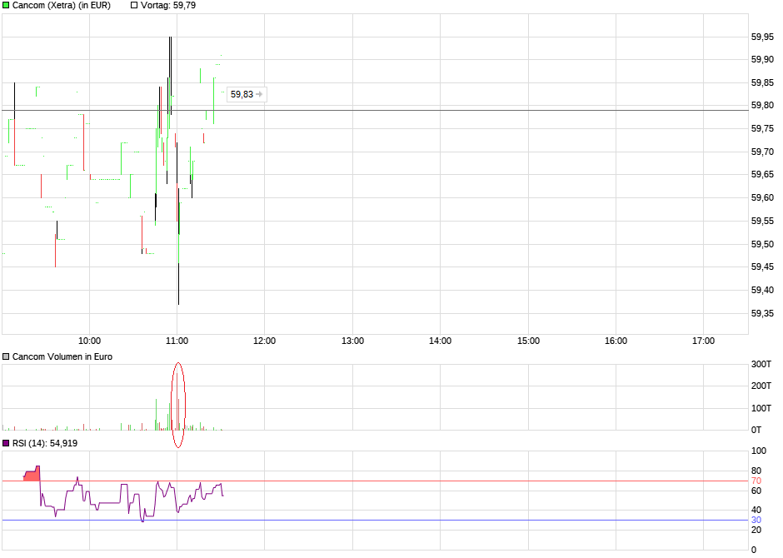Click the Cancom (Xetra) (in EUR) legend text
The image size is (783, 558).
tap(62, 6)
